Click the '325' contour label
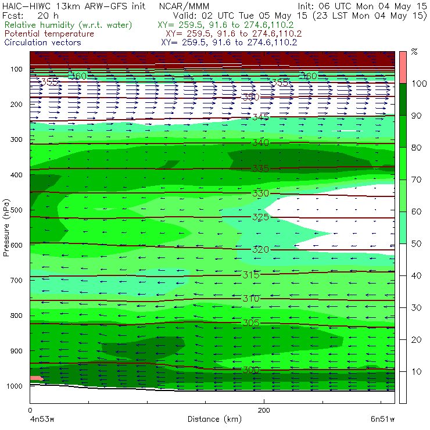 pos(260,217)
